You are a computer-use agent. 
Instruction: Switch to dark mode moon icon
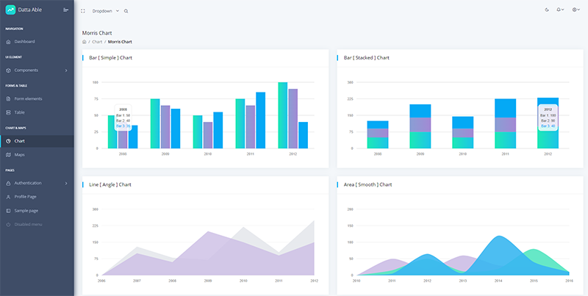tap(547, 10)
